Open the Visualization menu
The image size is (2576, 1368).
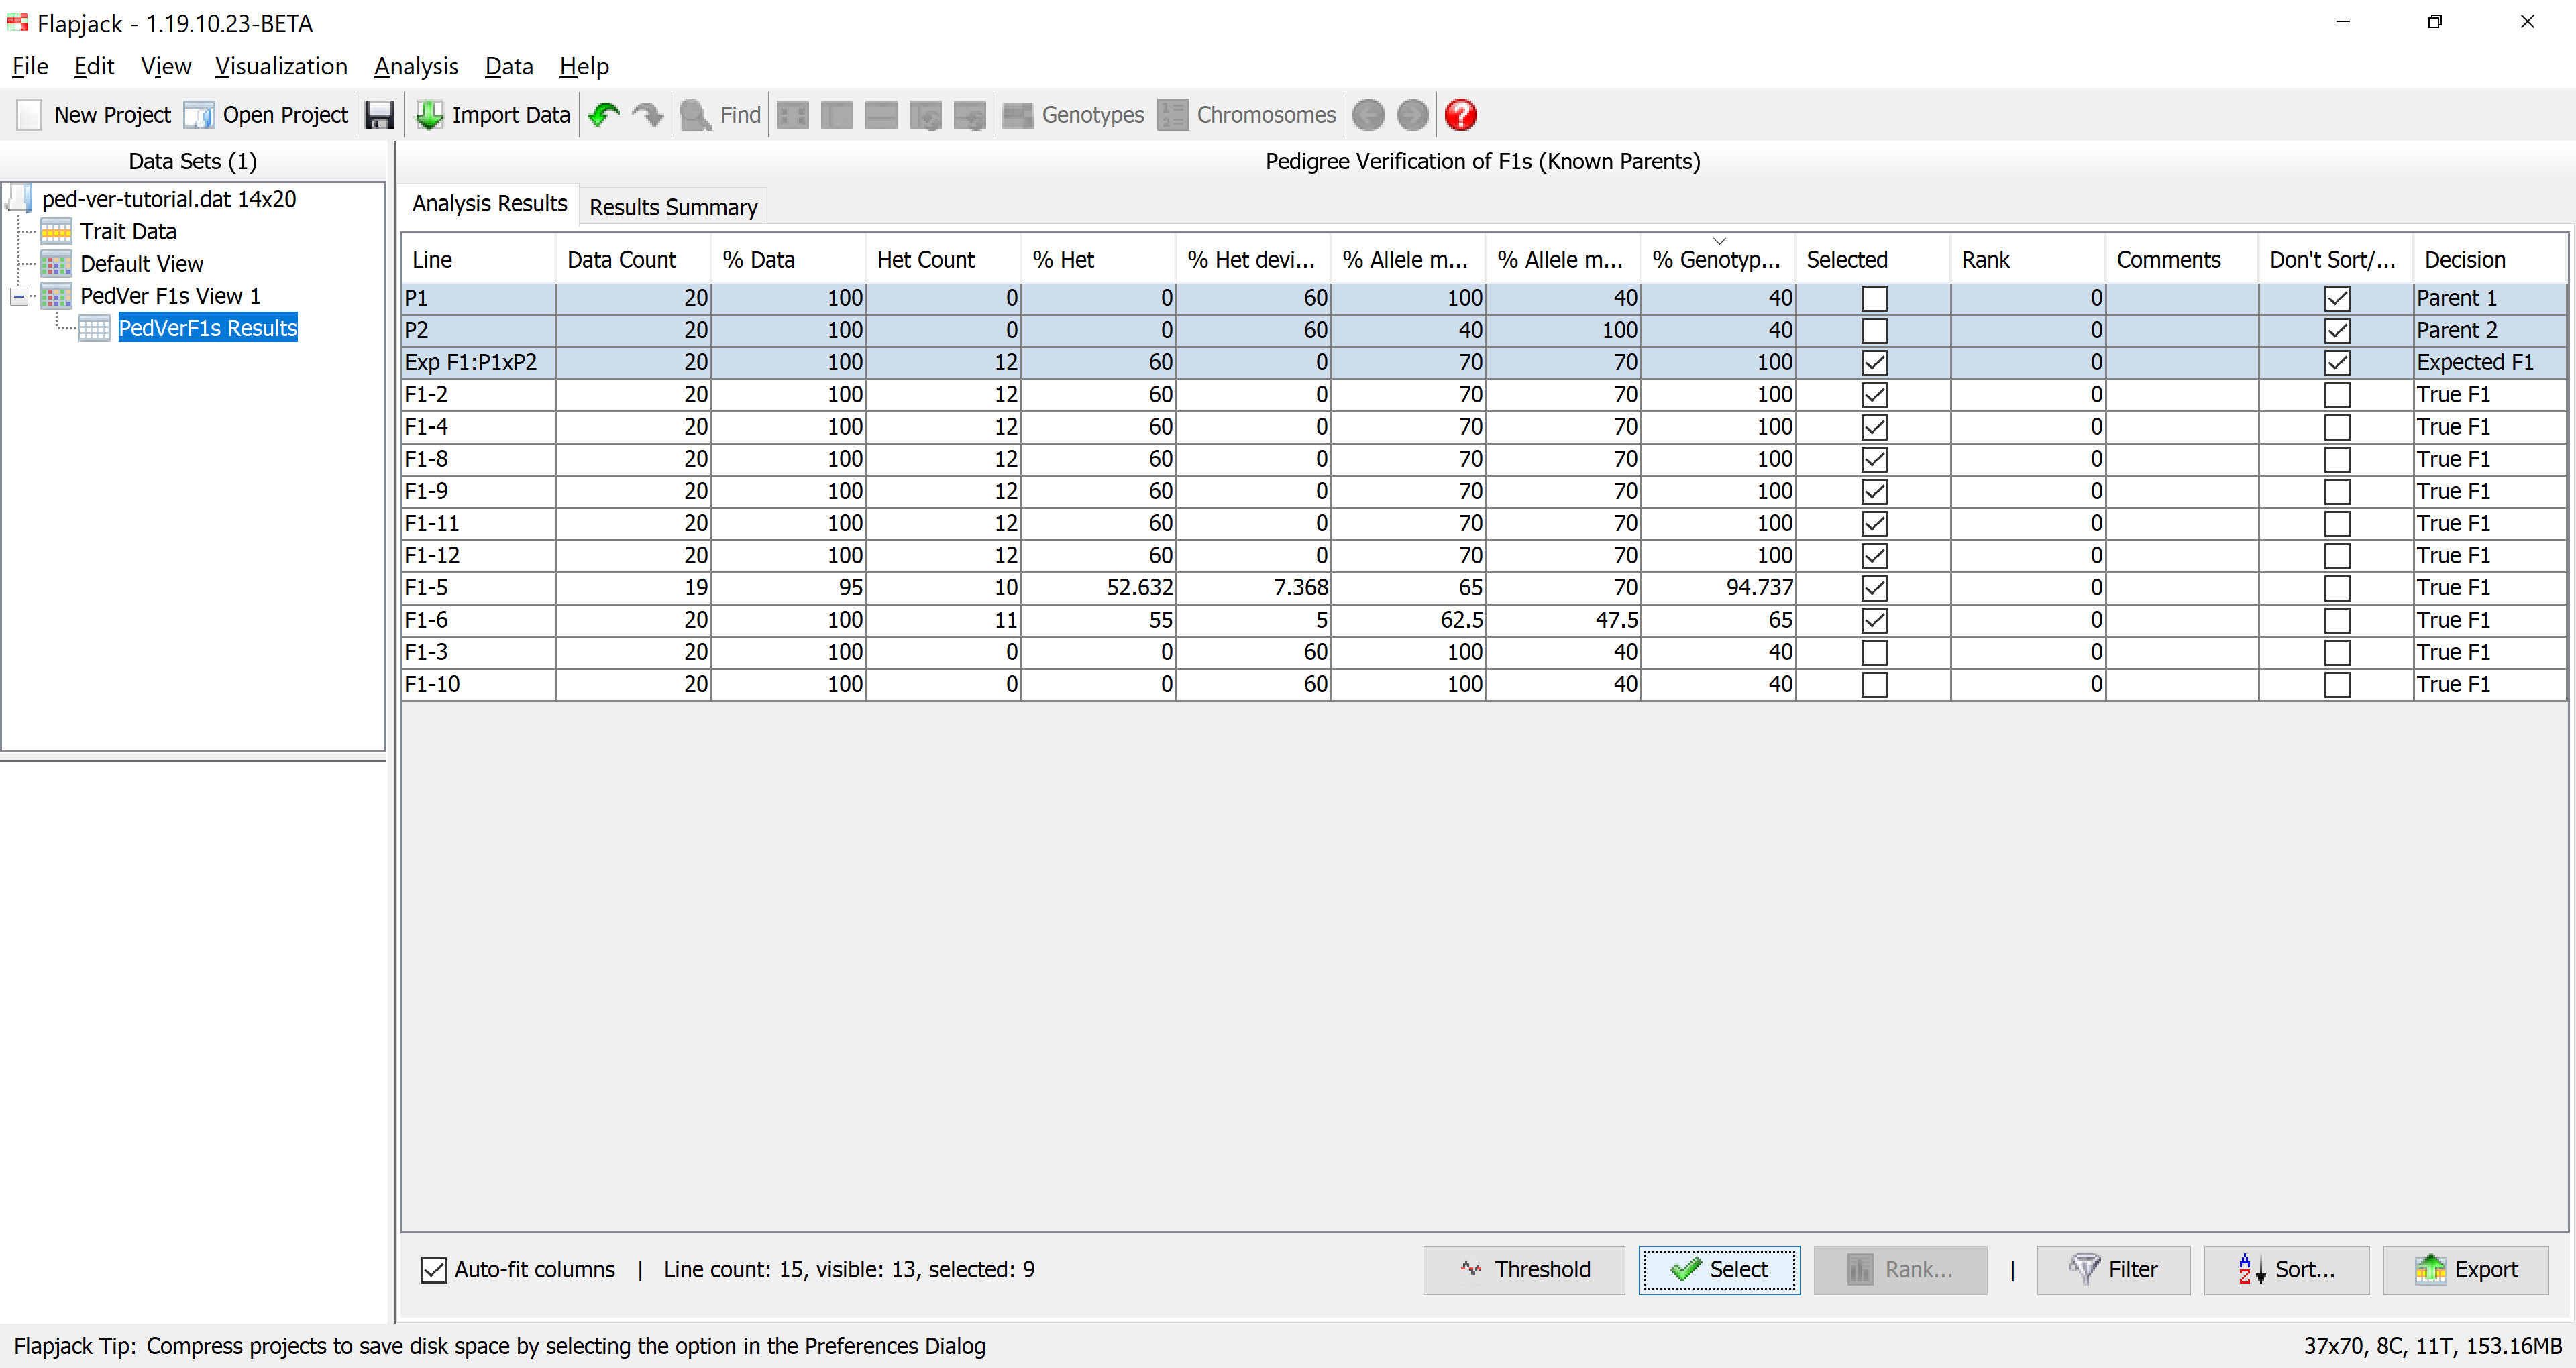click(x=281, y=66)
